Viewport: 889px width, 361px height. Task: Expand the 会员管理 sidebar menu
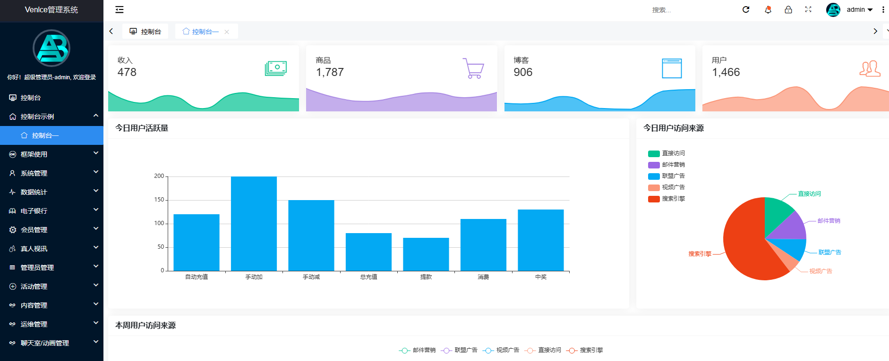click(x=52, y=230)
